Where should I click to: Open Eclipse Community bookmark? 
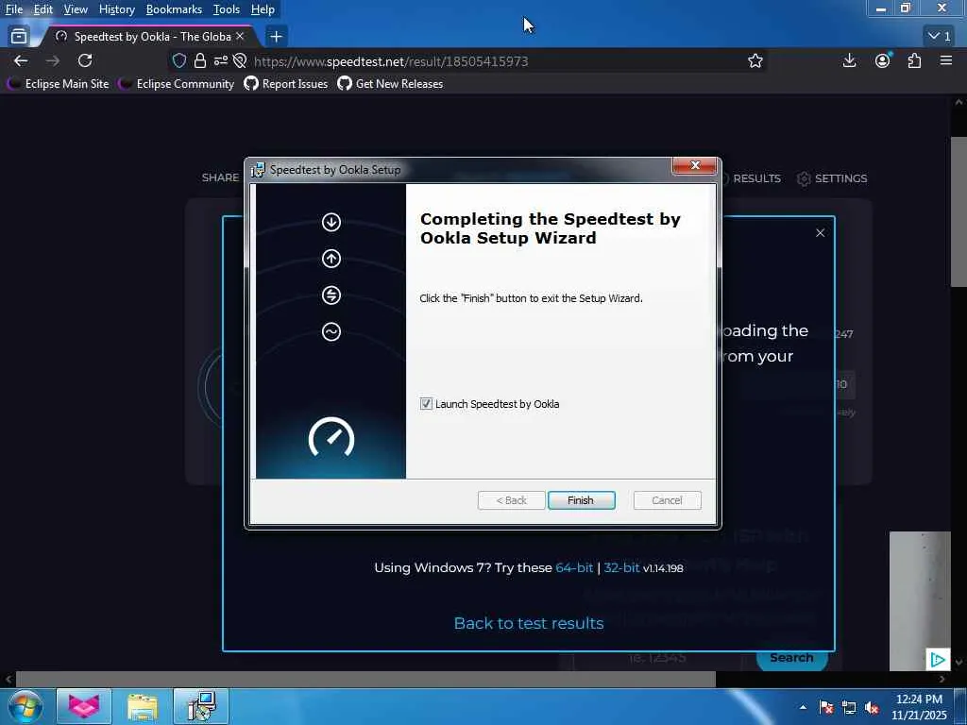click(x=177, y=83)
